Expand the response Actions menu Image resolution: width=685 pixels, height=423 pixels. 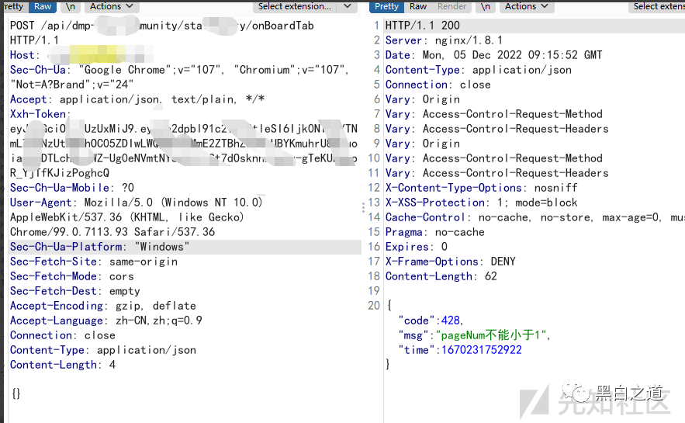(x=526, y=6)
